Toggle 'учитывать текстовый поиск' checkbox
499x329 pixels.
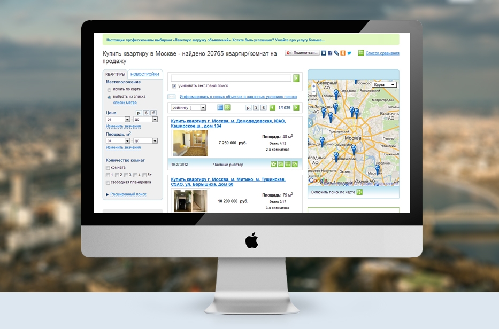(x=174, y=86)
